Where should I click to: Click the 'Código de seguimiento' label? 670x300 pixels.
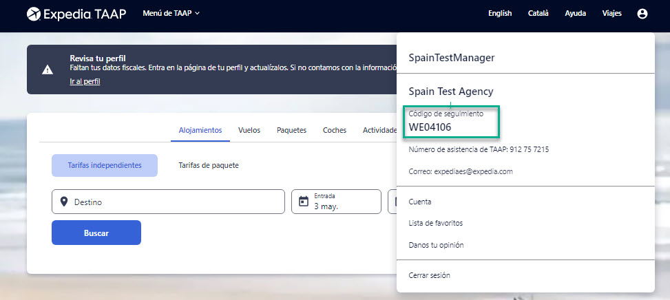tap(446, 114)
